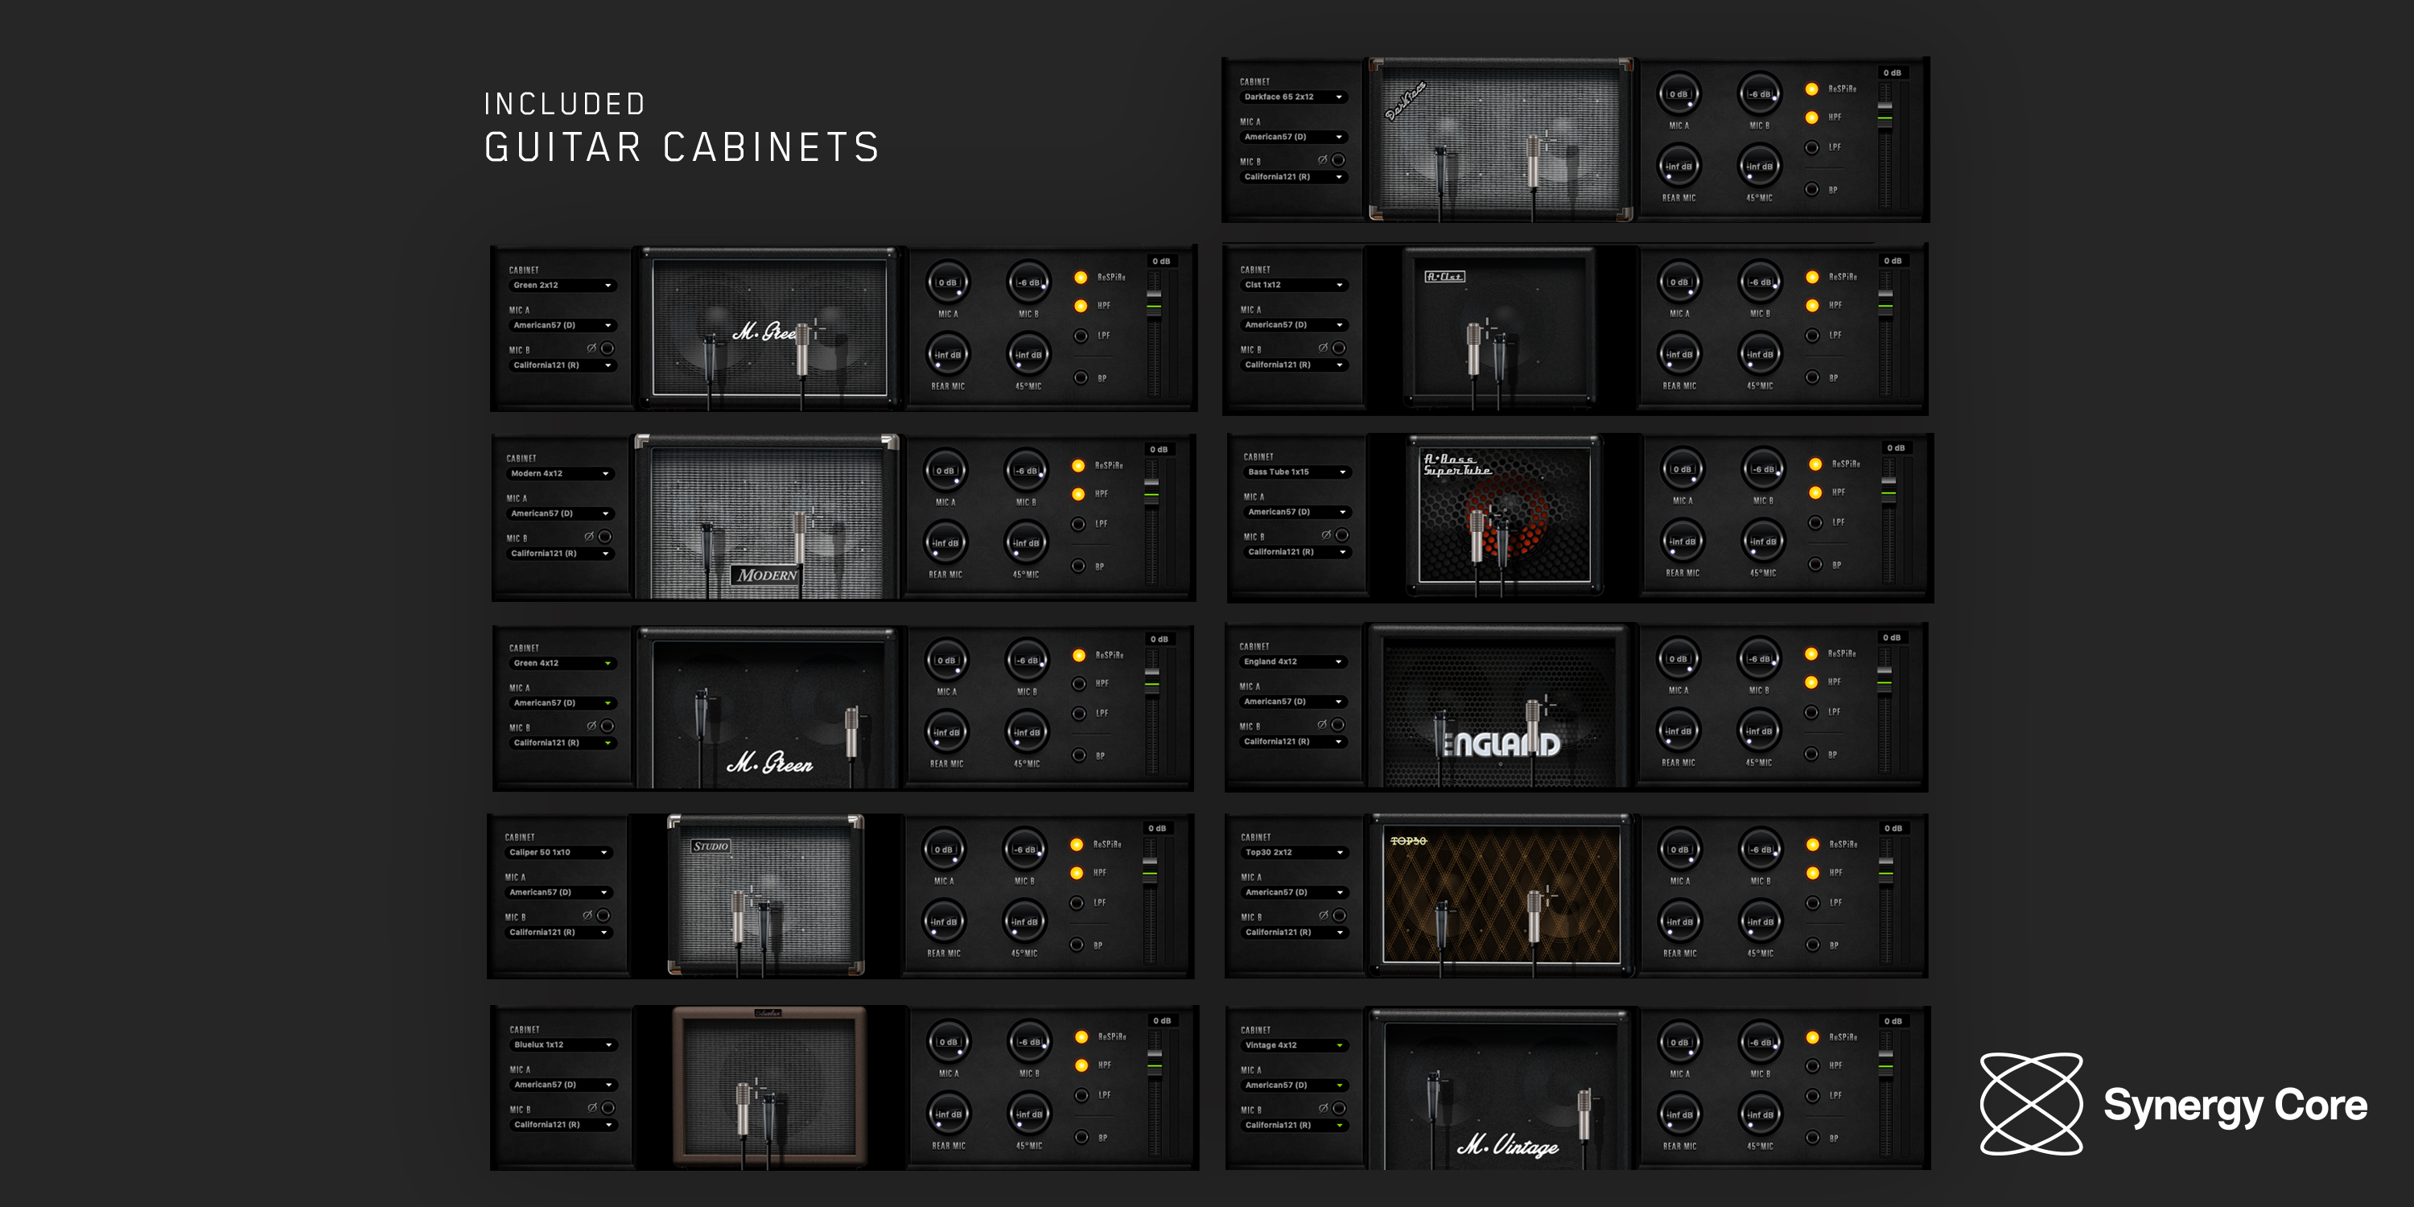Toggle Mic B phase invert on Green 2x12
Image resolution: width=2414 pixels, height=1207 pixels.
609,348
